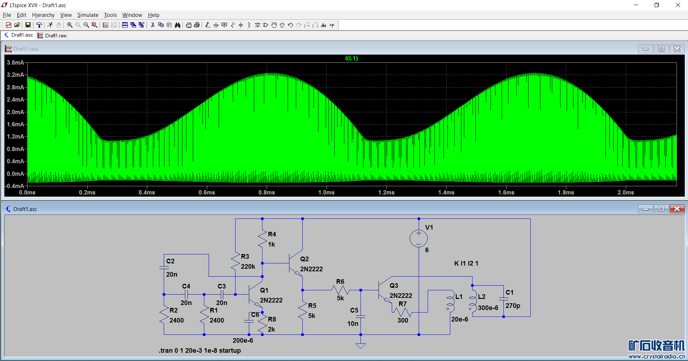Screen dimensions: 688x361
Task: Open the Simulate menu
Action: [88, 15]
